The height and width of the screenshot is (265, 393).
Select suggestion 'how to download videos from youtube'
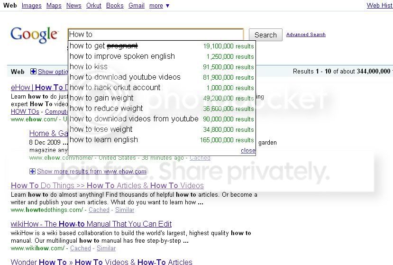pos(162,119)
